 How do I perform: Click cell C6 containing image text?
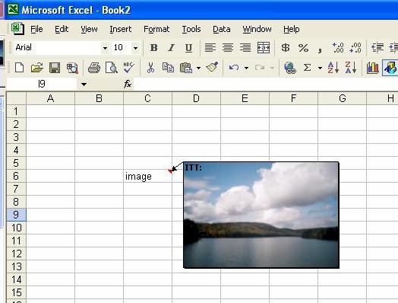147,176
